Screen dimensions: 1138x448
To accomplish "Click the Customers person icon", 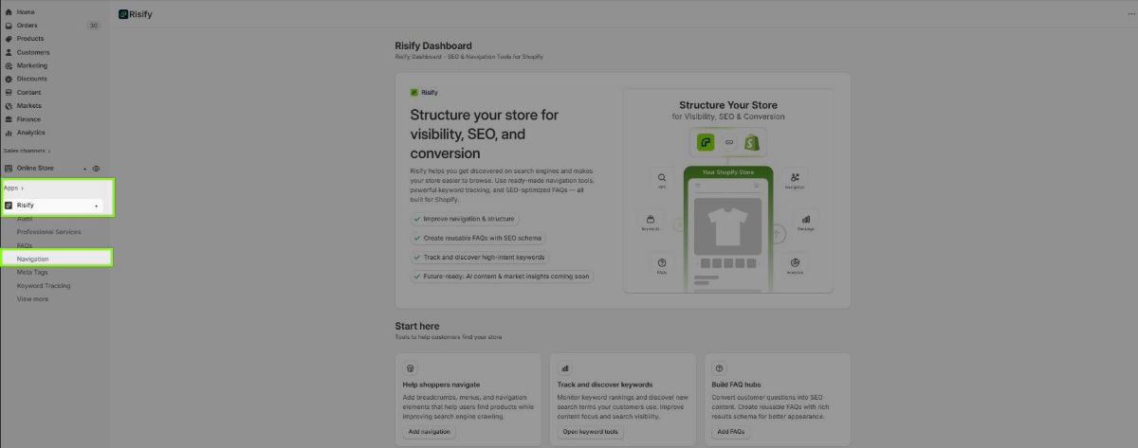I will (x=9, y=52).
